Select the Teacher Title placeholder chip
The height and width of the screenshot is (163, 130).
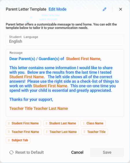(94, 132)
